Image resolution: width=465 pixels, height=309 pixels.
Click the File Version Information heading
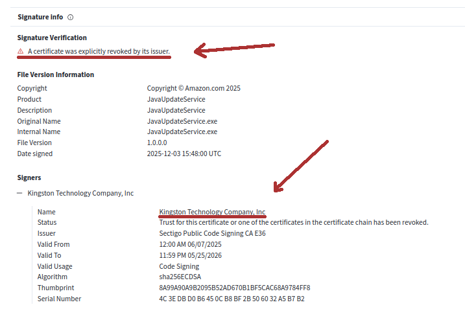56,74
